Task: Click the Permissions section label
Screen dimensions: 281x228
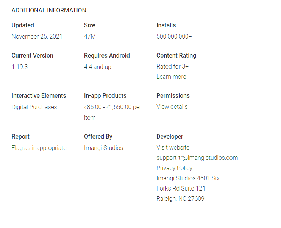Action: coord(173,96)
